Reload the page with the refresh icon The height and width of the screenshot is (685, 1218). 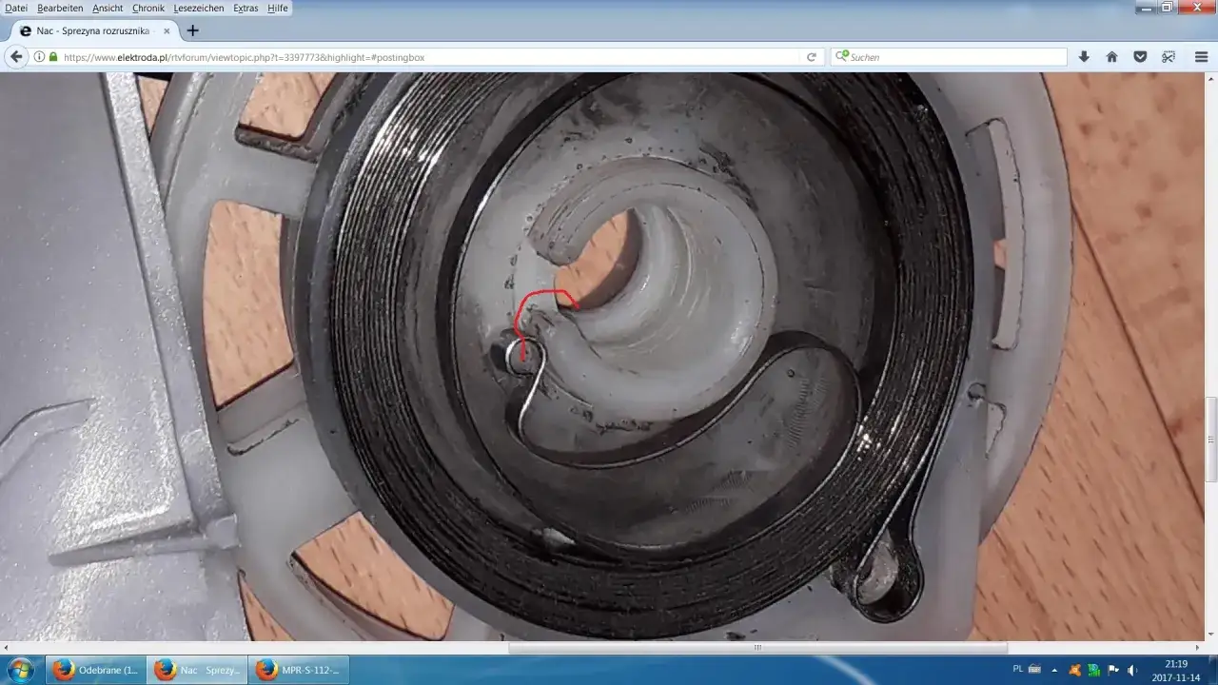click(811, 57)
